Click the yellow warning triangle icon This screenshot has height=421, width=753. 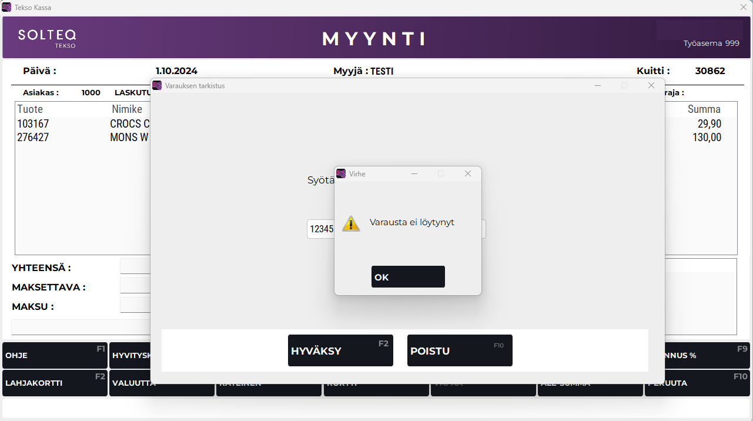point(351,223)
